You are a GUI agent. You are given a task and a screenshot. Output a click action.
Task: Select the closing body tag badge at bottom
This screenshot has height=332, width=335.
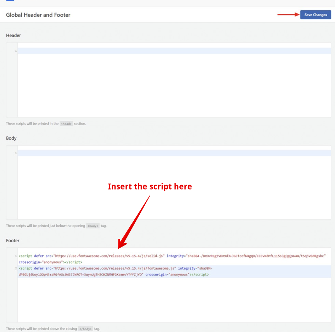[x=85, y=328]
